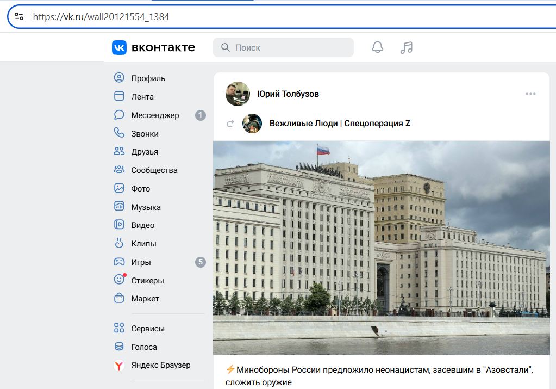Screen dimensions: 556x389
Task: Open Игры label in sidebar
Action: (x=141, y=262)
